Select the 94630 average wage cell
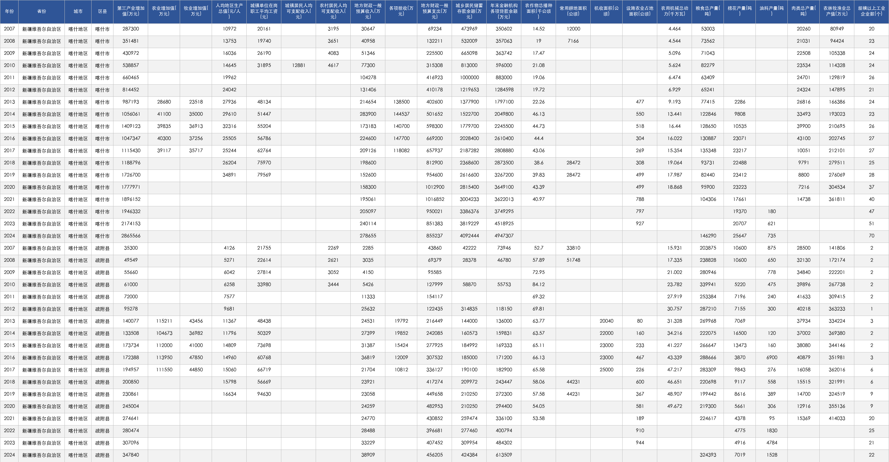The width and height of the screenshot is (889, 462). click(x=264, y=394)
